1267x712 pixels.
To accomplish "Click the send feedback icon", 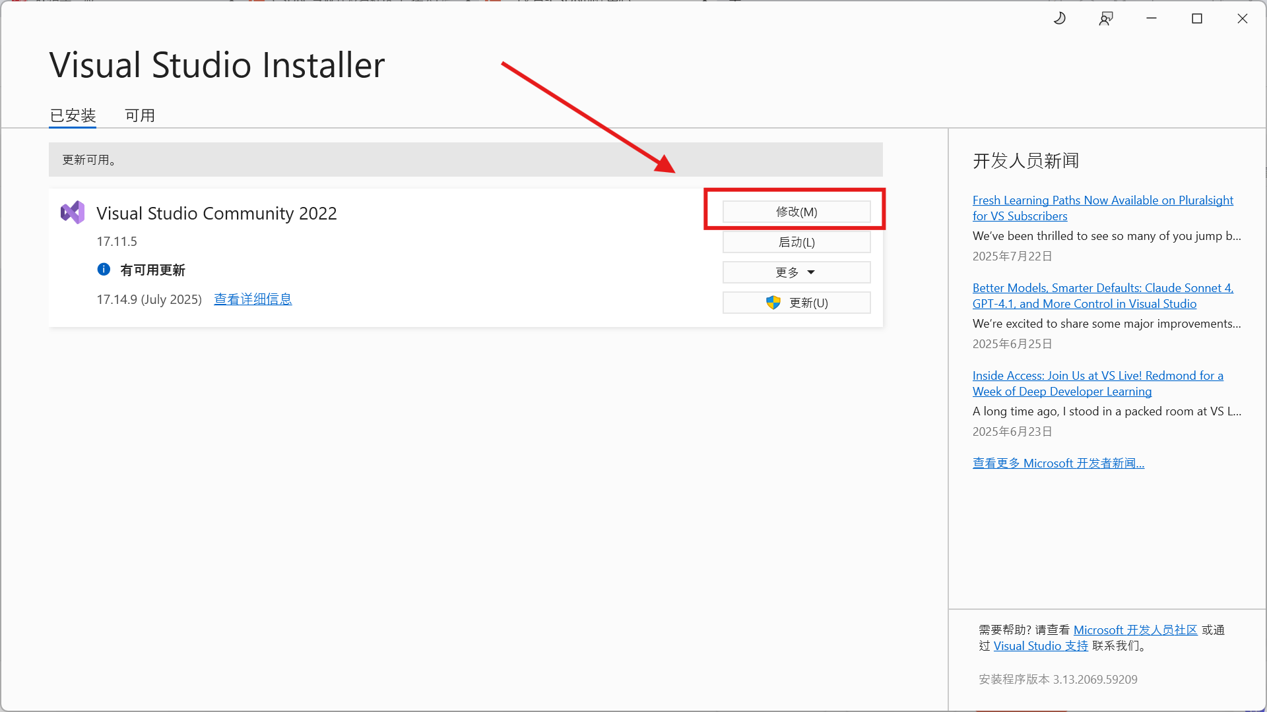I will [1106, 18].
